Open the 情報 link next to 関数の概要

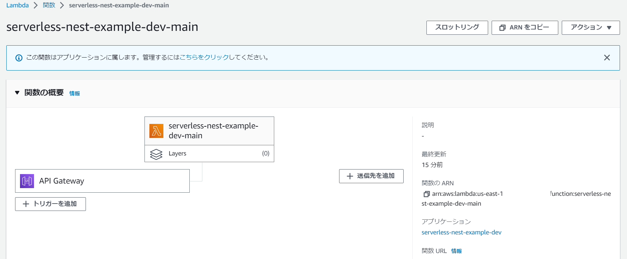[75, 93]
